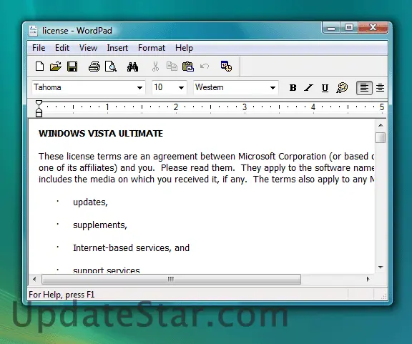Open the font color palette icon
The height and width of the screenshot is (344, 412).
tap(342, 88)
